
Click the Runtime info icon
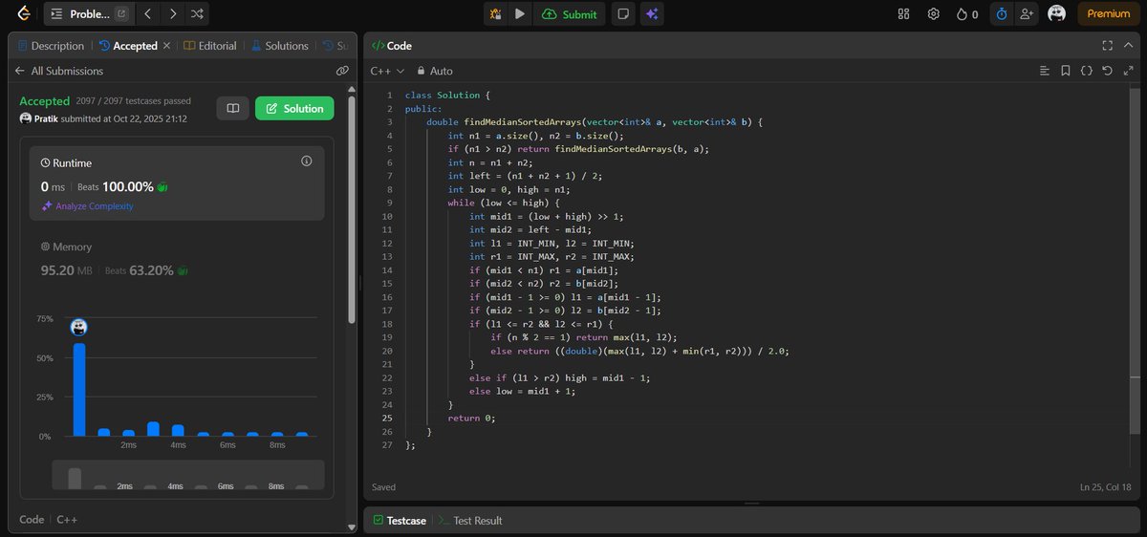tap(306, 161)
